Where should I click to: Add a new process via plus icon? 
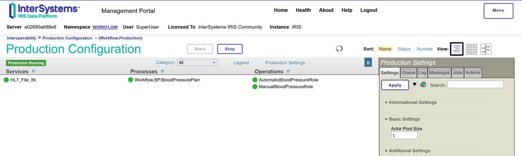pos(162,71)
